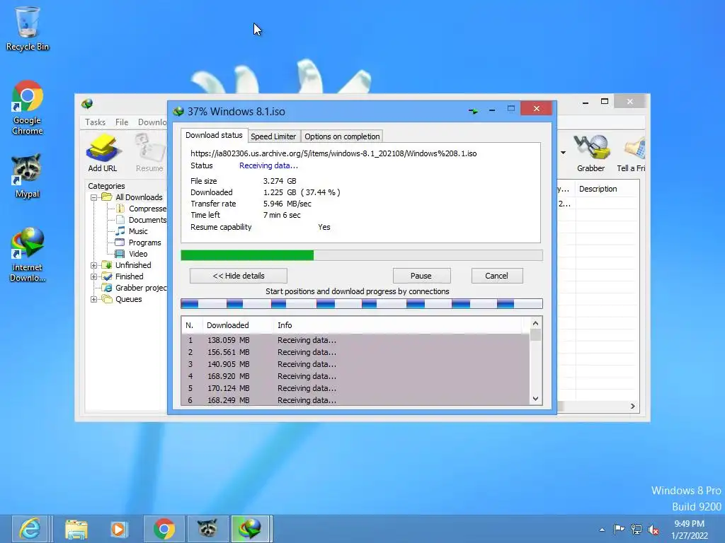Image resolution: width=725 pixels, height=543 pixels.
Task: Open File Explorer from the taskbar
Action: [x=76, y=529]
